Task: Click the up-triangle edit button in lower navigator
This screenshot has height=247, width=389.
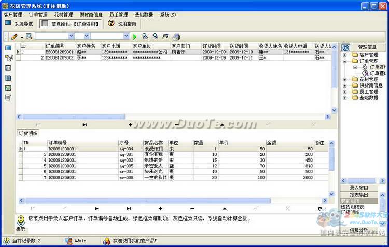Action: (x=225, y=208)
